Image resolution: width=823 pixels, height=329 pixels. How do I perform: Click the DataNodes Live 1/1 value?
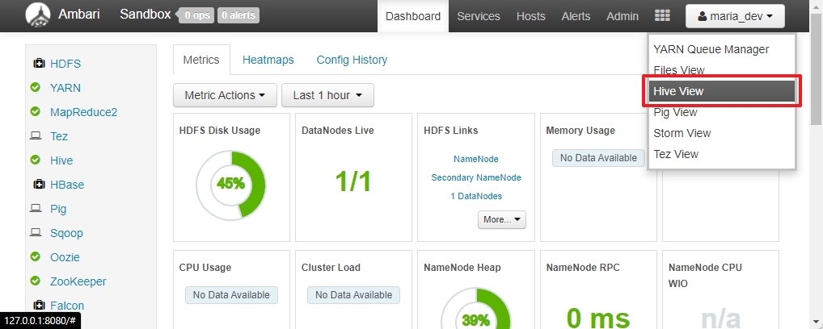(x=353, y=181)
